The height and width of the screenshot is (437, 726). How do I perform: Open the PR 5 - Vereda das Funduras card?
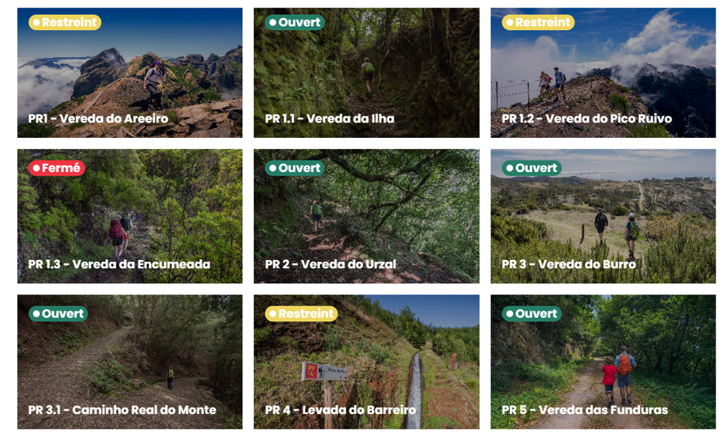coord(603,362)
